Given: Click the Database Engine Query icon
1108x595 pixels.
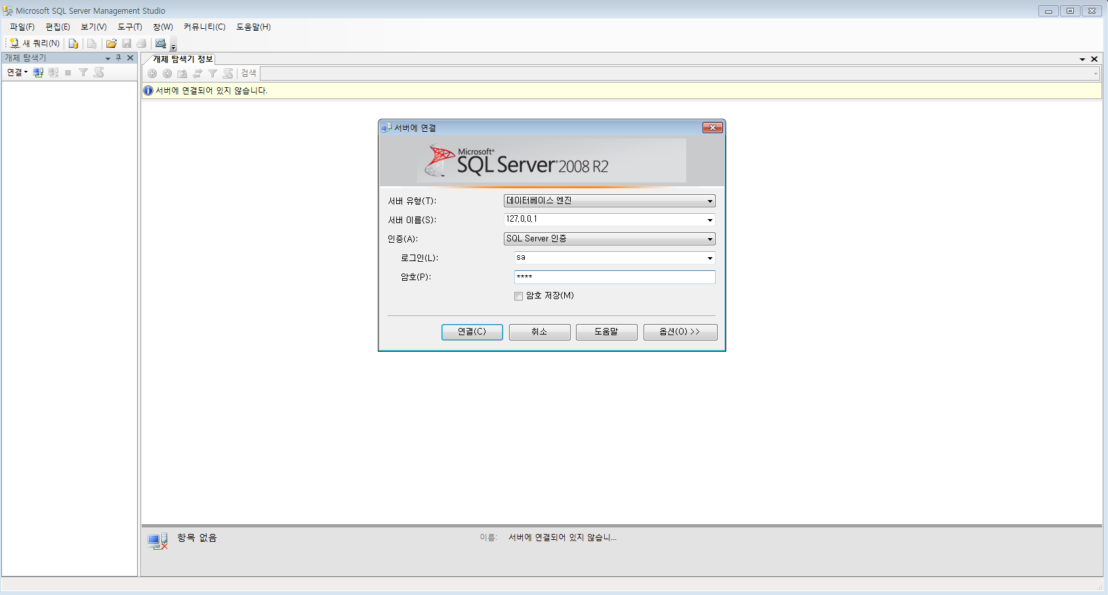Looking at the screenshot, I should [x=73, y=43].
